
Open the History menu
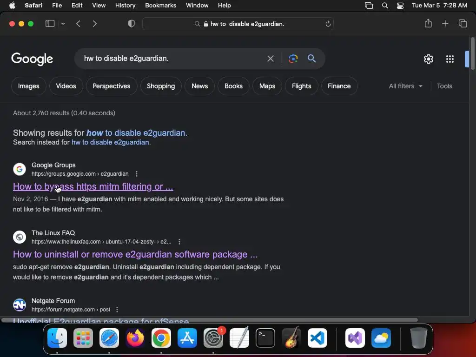point(125,6)
